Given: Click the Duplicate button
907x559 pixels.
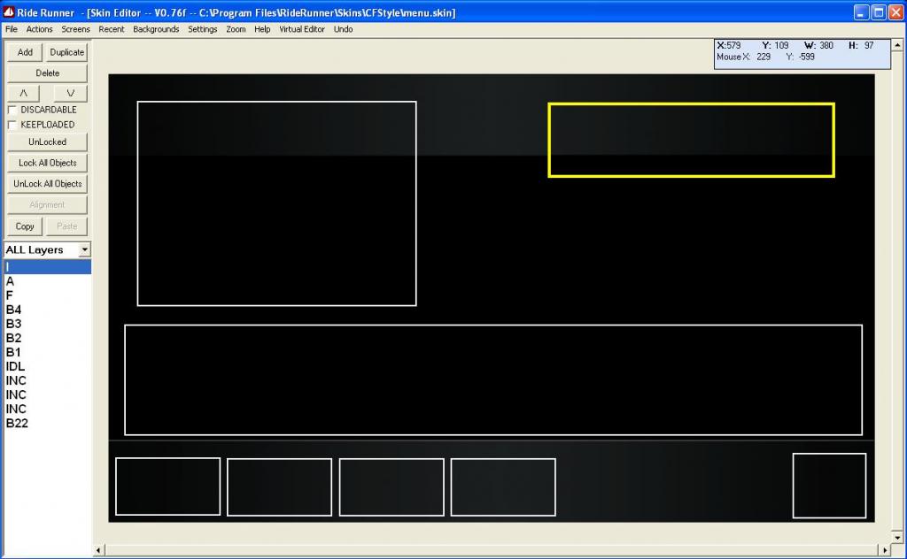Looking at the screenshot, I should click(67, 52).
